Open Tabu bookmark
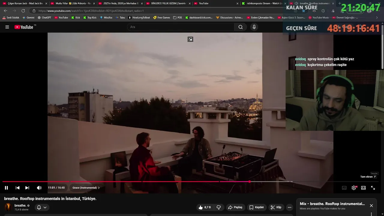The image size is (384, 216). (x=120, y=18)
